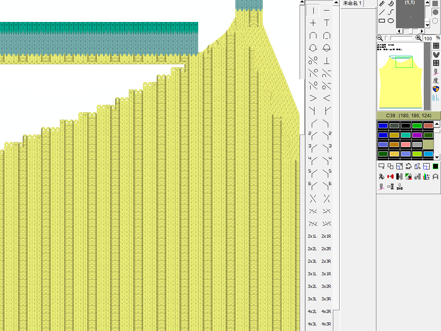Choose the 4x2L cable stitch

pyautogui.click(x=312, y=311)
